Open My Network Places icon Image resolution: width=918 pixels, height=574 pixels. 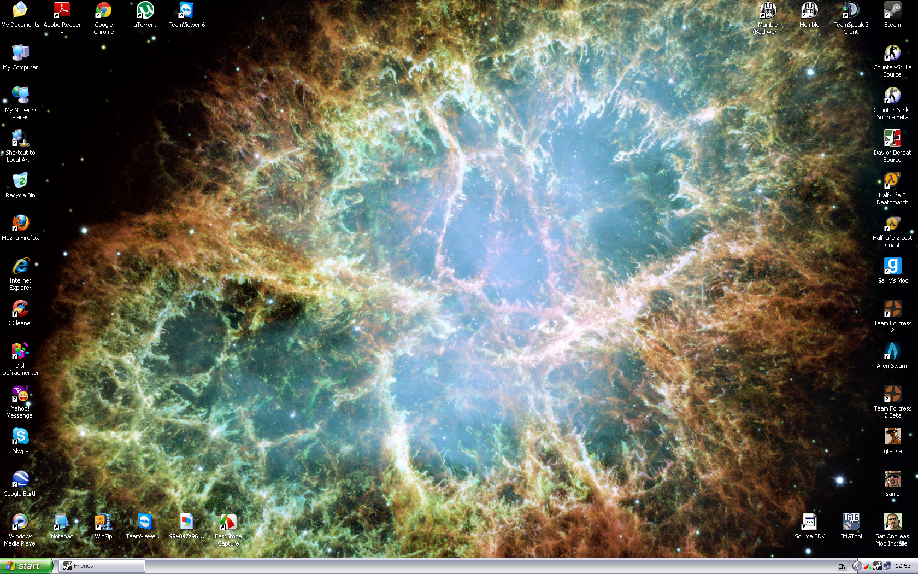point(20,103)
